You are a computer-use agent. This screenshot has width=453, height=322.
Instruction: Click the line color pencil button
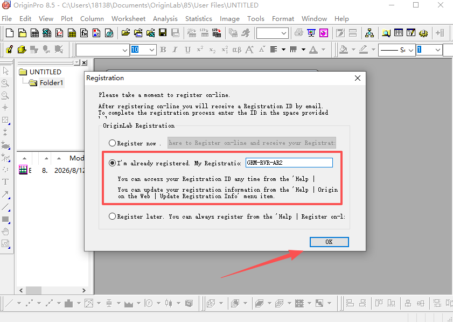pyautogui.click(x=364, y=50)
